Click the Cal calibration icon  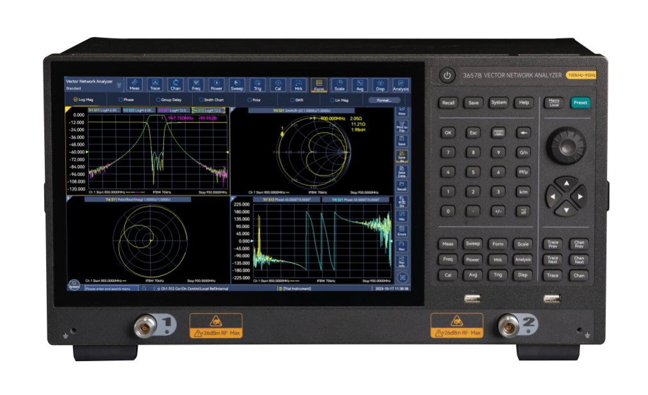coord(278,85)
